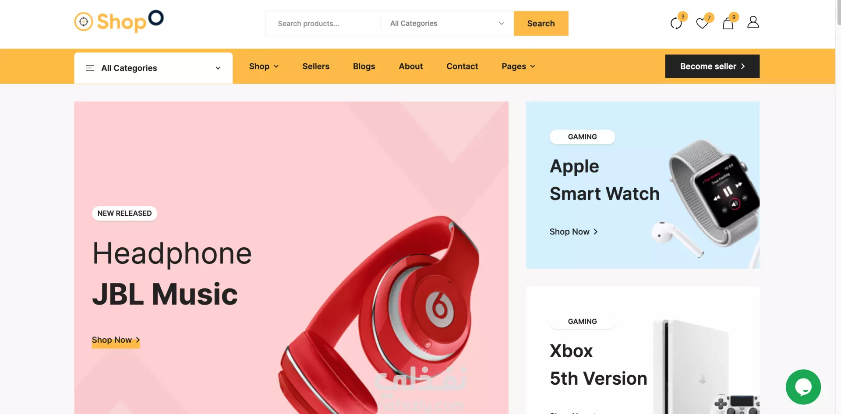Open the wishlist heart icon

702,23
